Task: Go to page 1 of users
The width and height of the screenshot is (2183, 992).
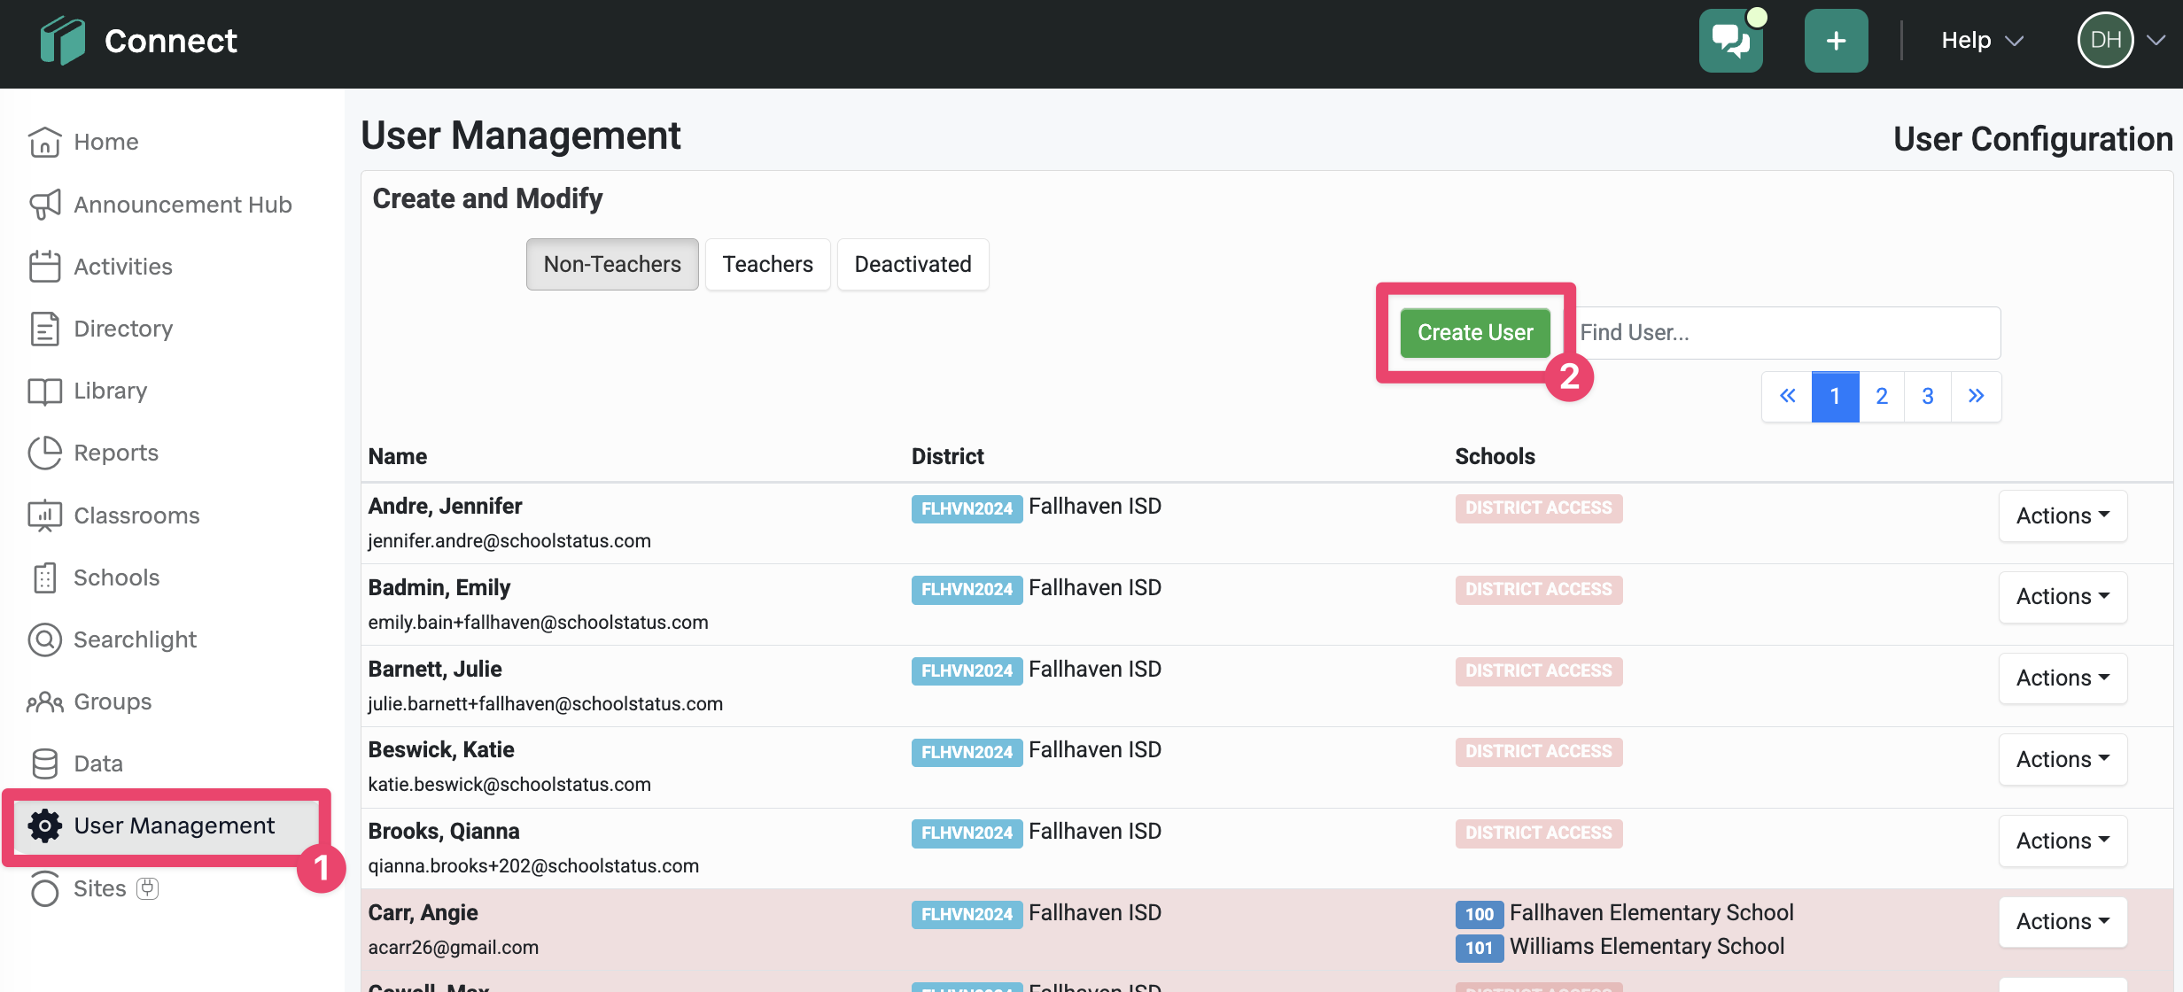Action: click(x=1835, y=396)
